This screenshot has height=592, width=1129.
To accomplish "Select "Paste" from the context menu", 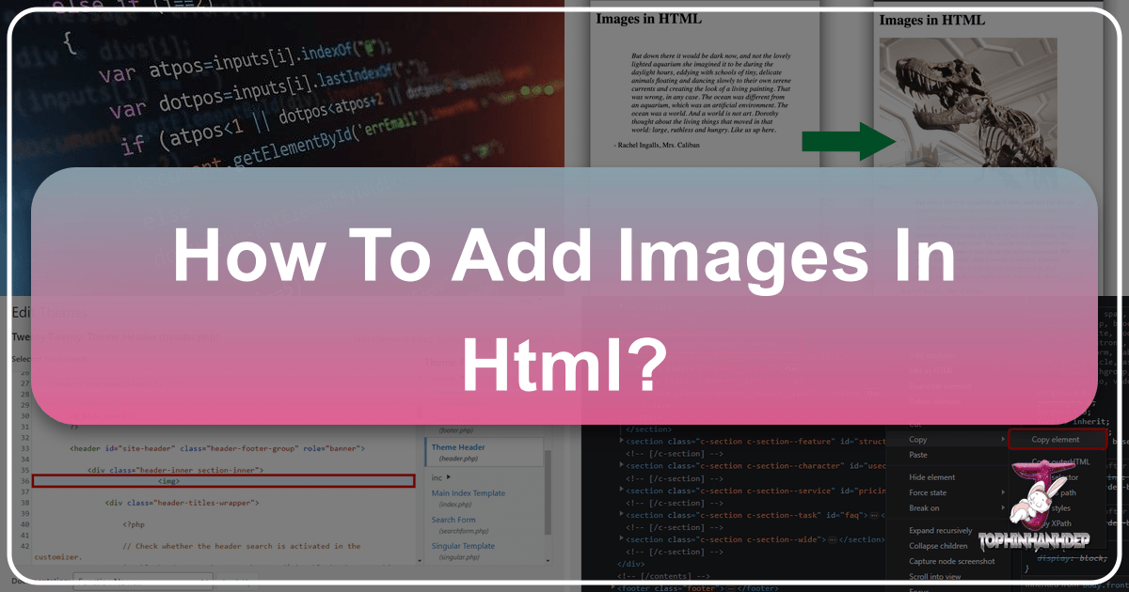I will 917,455.
